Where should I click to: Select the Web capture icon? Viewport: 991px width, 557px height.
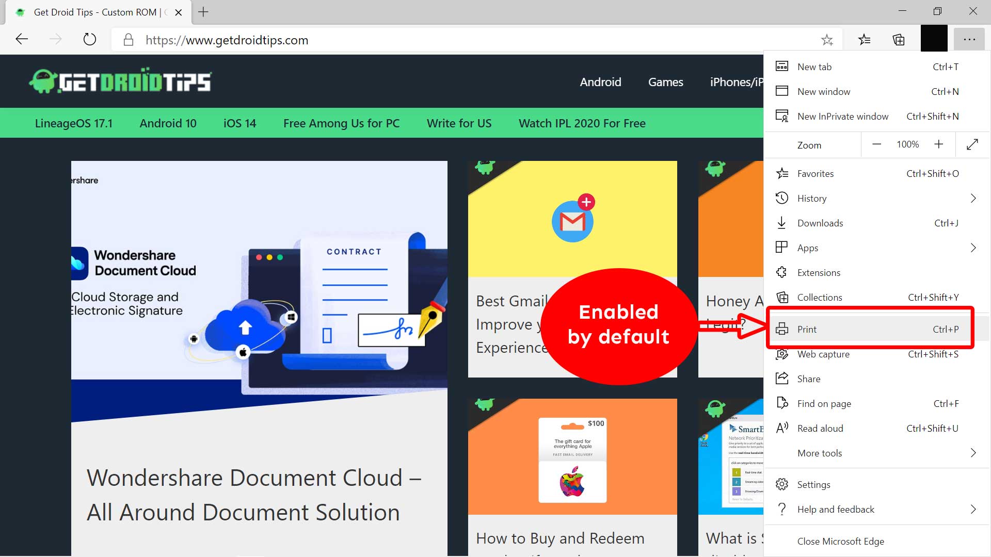pyautogui.click(x=782, y=354)
